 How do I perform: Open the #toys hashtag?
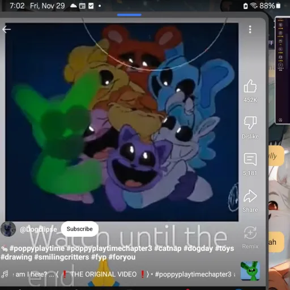click(x=224, y=249)
